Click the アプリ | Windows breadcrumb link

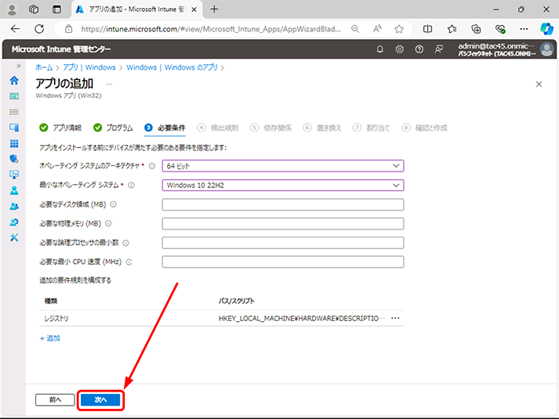(x=89, y=67)
